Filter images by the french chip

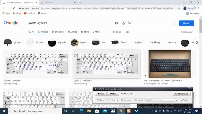(x=119, y=42)
